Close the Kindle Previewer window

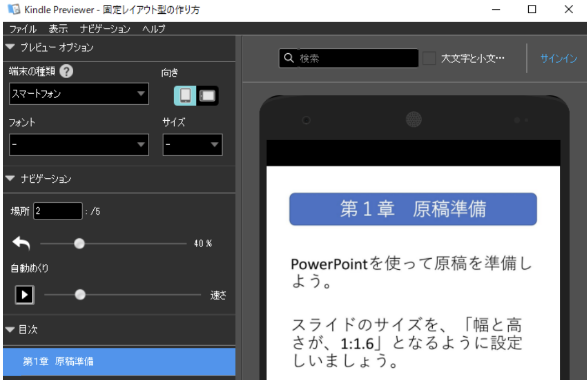point(569,10)
